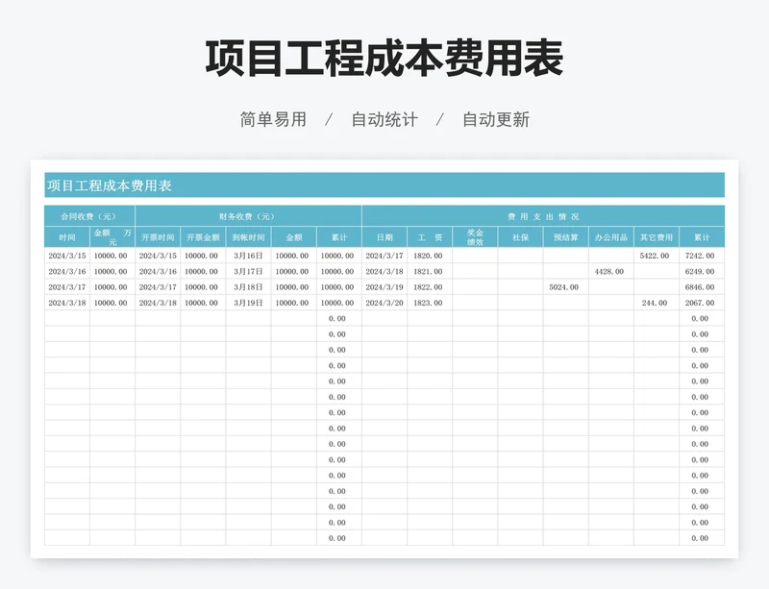This screenshot has height=589, width=769.
Task: Click the 开票时间 column header
Action: [158, 237]
